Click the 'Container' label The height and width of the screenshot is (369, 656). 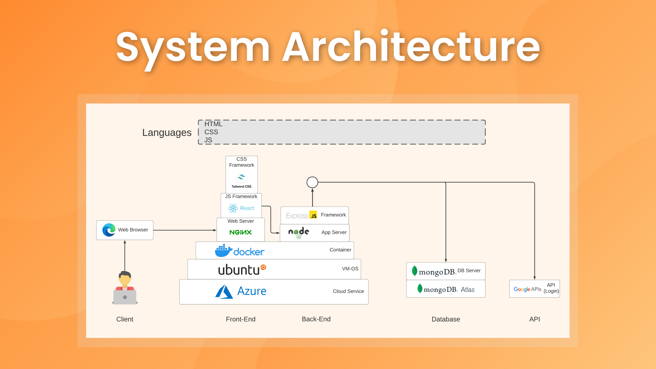tap(340, 250)
